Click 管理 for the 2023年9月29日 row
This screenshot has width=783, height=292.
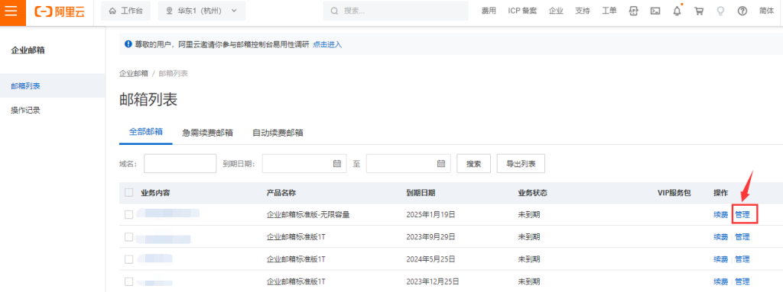tap(742, 237)
